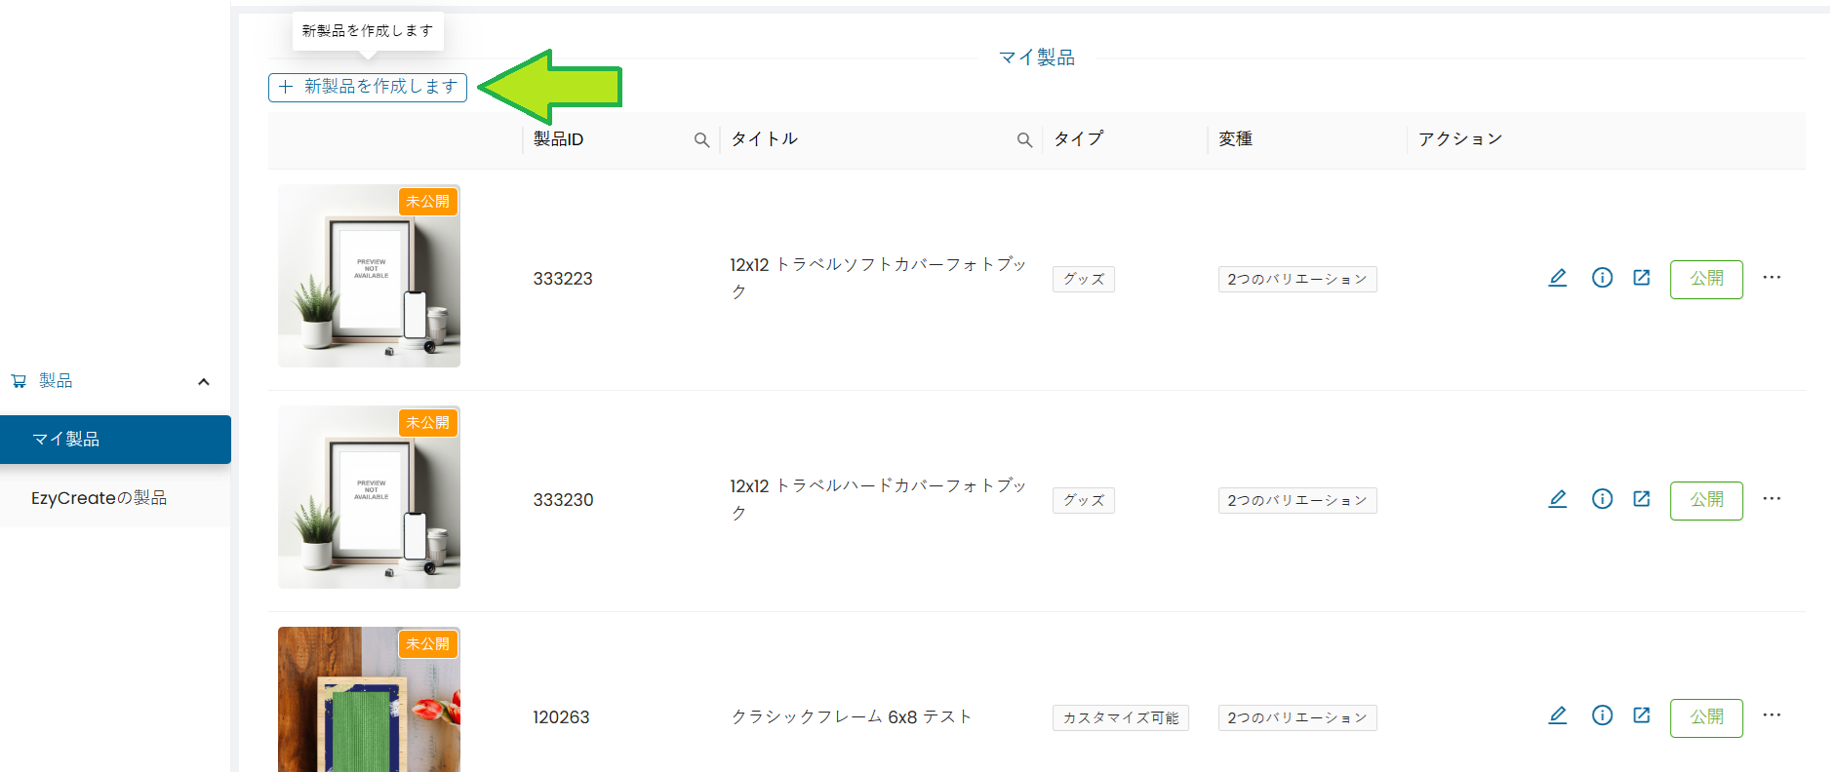The width and height of the screenshot is (1830, 772).
Task: Open more options menu for product 333230
Action: coord(1771,499)
